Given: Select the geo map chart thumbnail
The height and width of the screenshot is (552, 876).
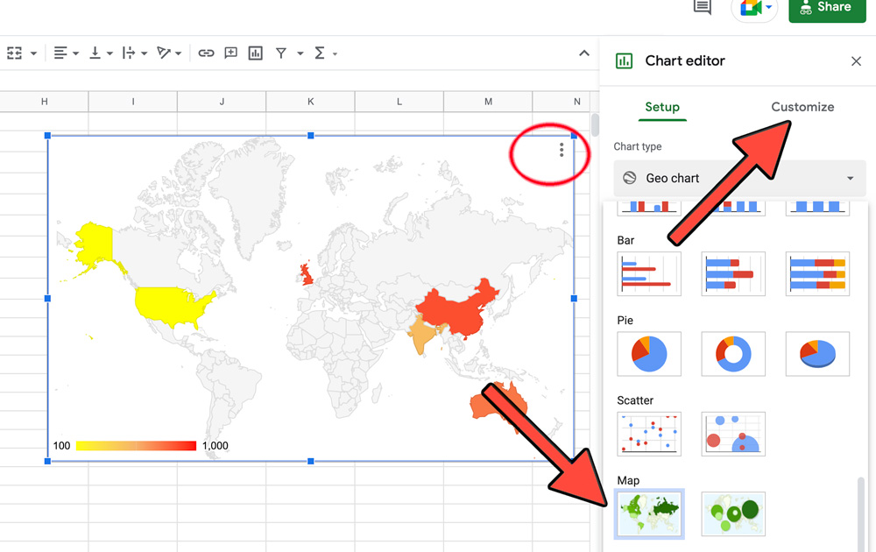Looking at the screenshot, I should pyautogui.click(x=649, y=514).
